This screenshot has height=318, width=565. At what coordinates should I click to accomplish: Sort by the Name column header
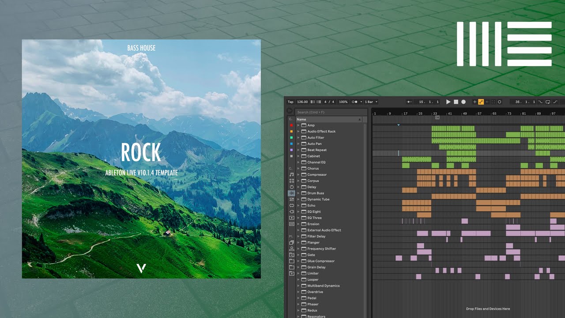(x=329, y=119)
